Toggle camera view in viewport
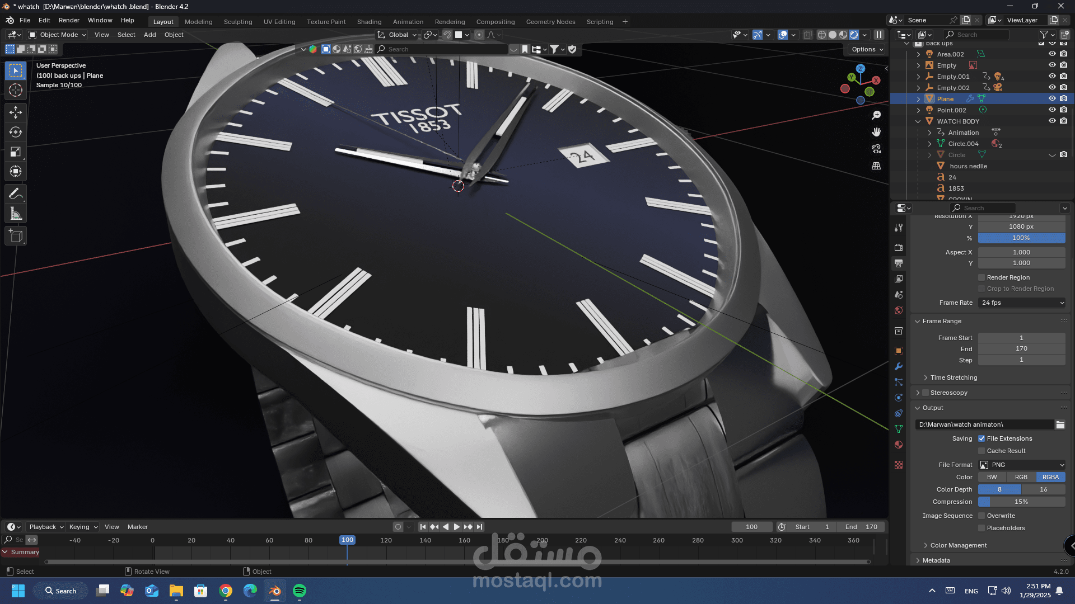The height and width of the screenshot is (604, 1075). coord(876,149)
